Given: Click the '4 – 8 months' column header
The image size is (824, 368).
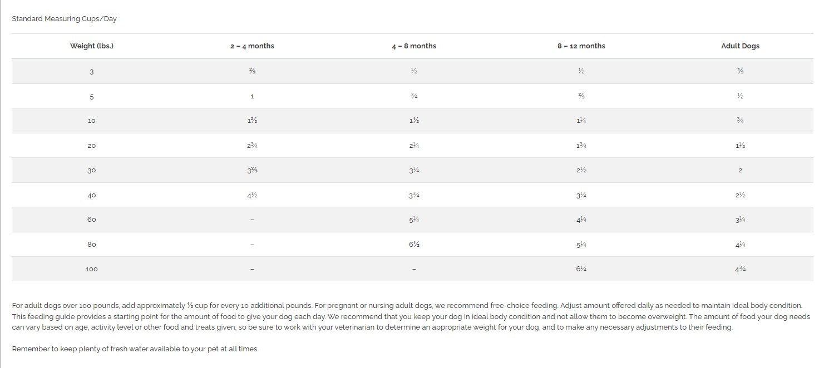Looking at the screenshot, I should [414, 46].
